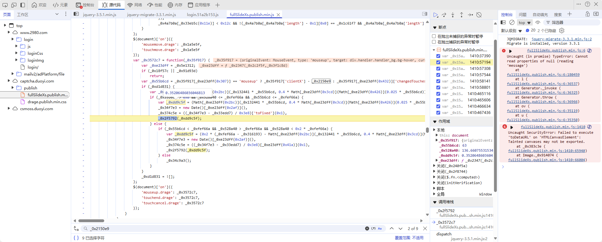Hide the navigator sidebar icon

click(76, 14)
